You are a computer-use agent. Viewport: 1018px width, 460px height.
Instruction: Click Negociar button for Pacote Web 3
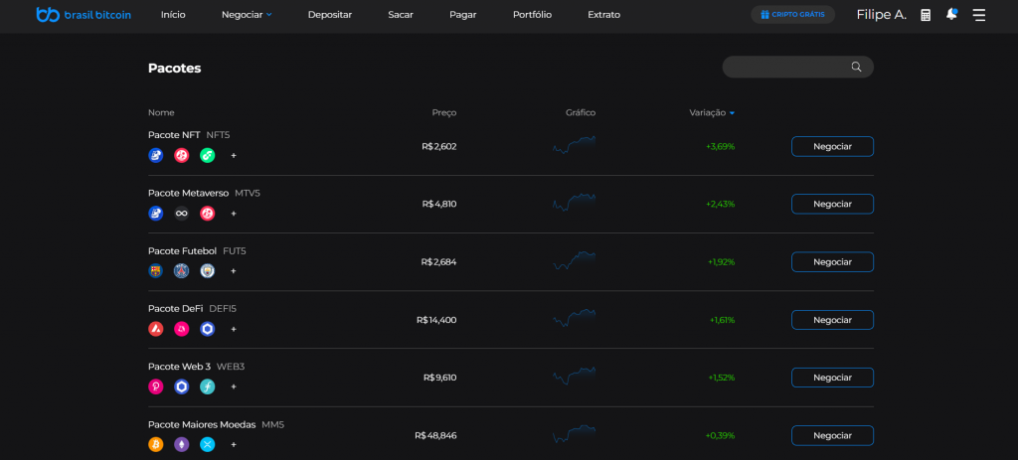tap(832, 378)
